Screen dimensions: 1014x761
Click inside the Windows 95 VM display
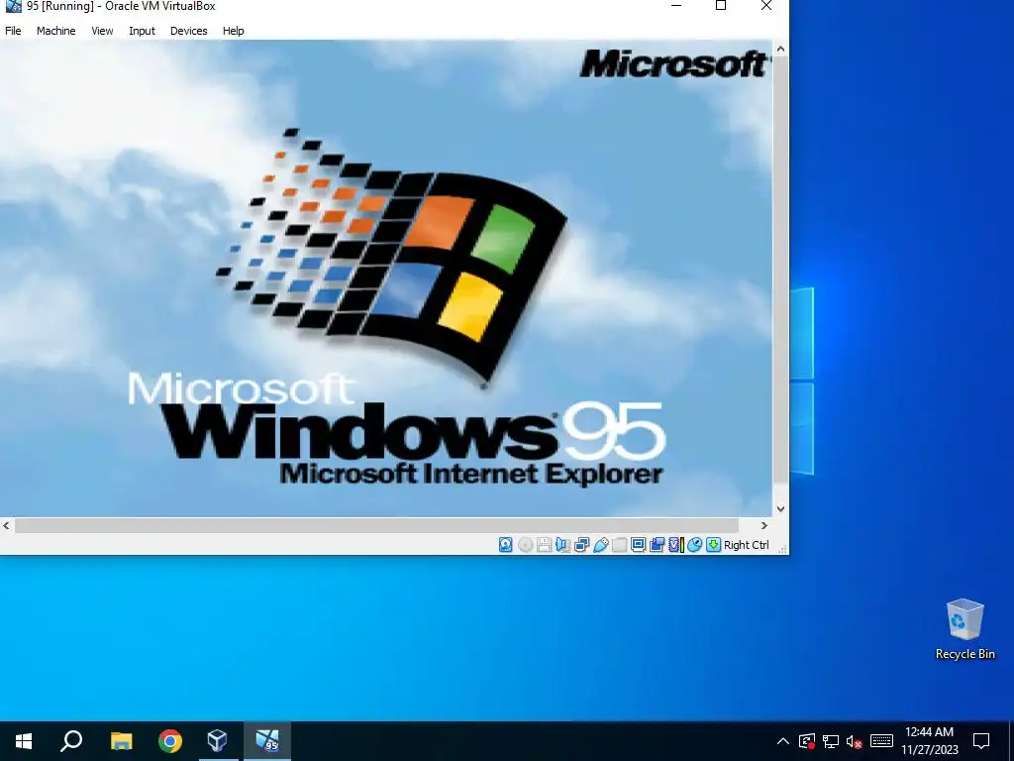(386, 278)
